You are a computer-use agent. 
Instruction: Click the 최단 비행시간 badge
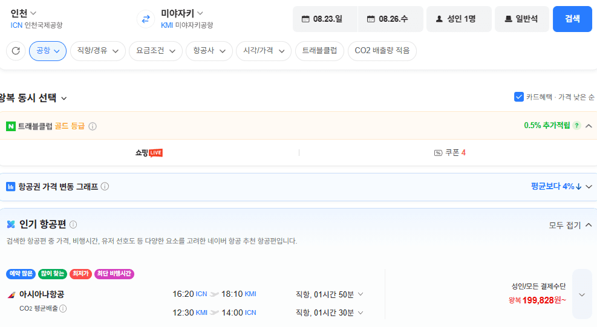tap(114, 274)
